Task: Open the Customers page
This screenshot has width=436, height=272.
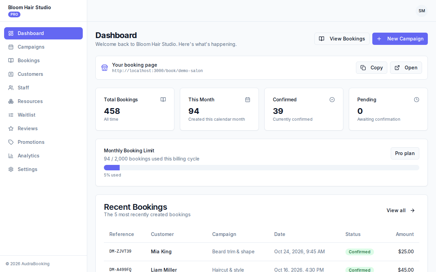Action: pos(43,74)
